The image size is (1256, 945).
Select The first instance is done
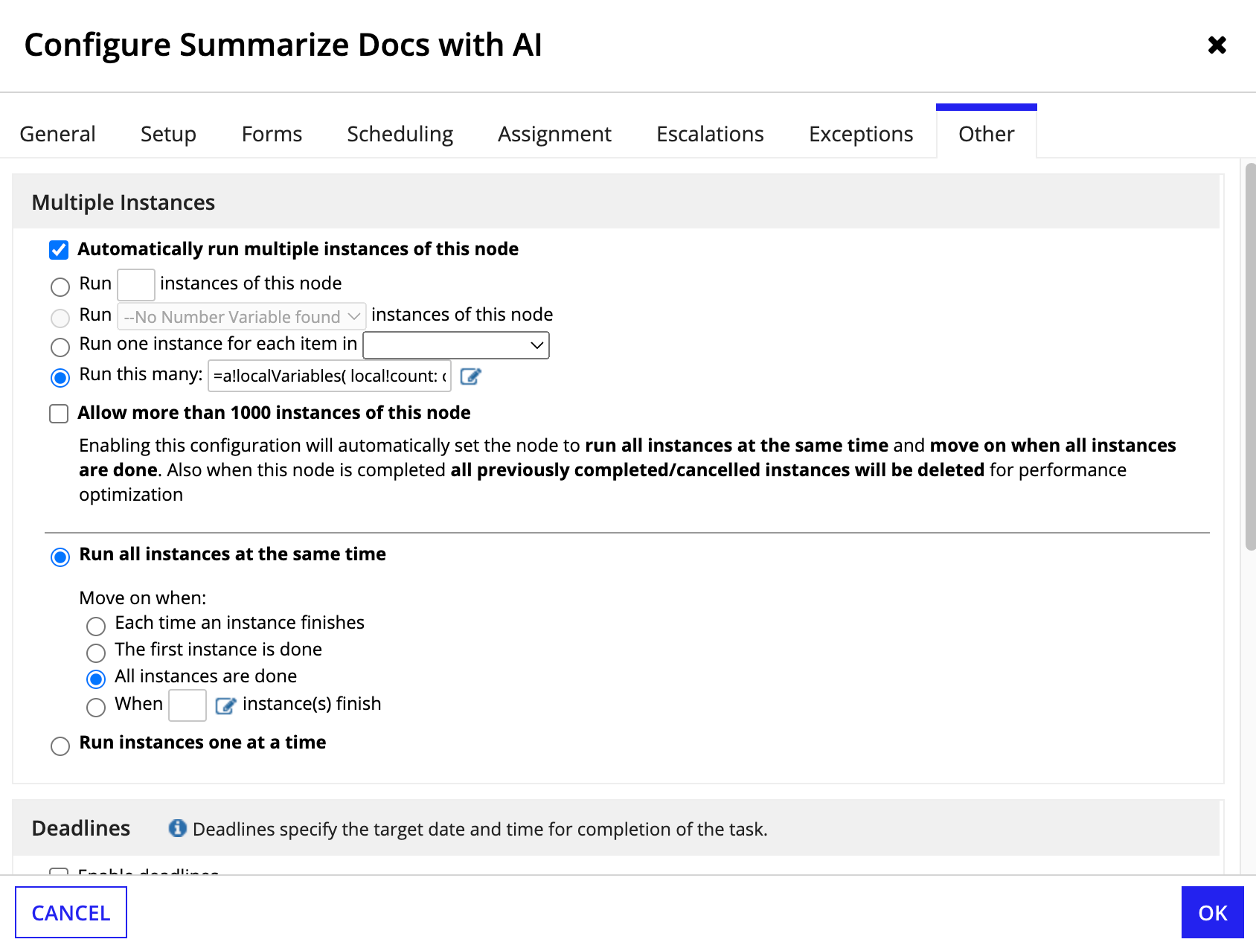96,653
